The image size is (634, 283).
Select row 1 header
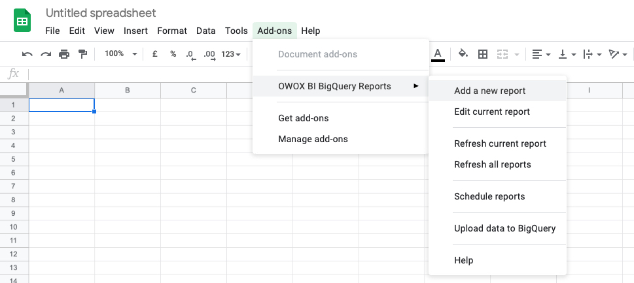coord(14,105)
